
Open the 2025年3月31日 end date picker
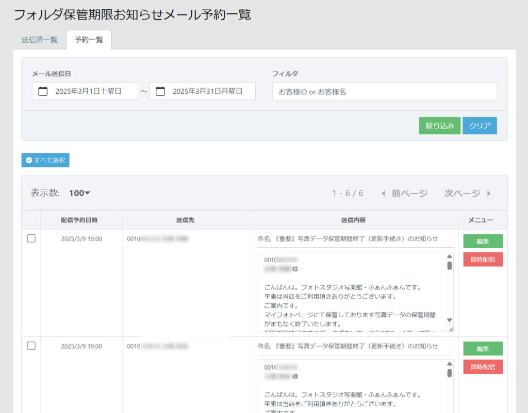[x=207, y=91]
